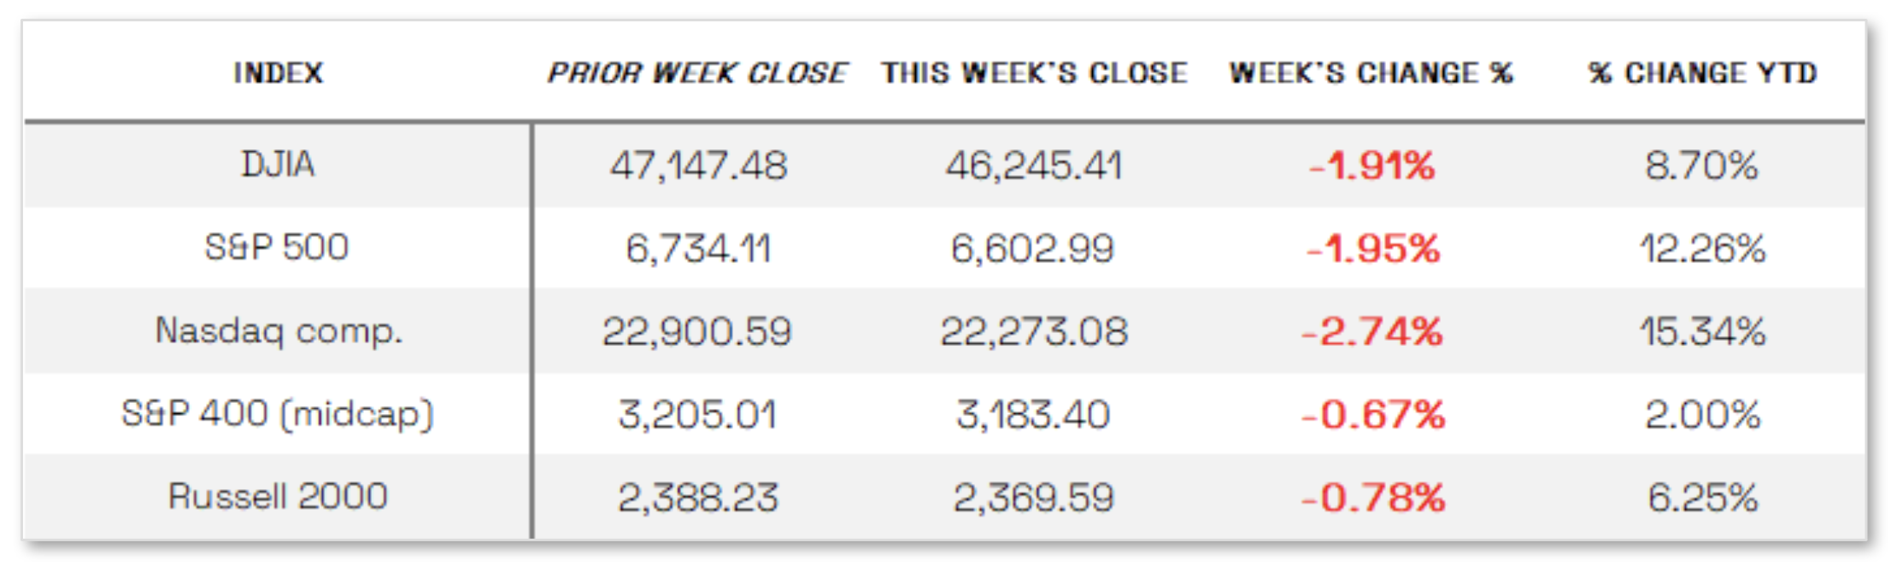Select the S&P 400 (midcap) label

click(x=278, y=414)
